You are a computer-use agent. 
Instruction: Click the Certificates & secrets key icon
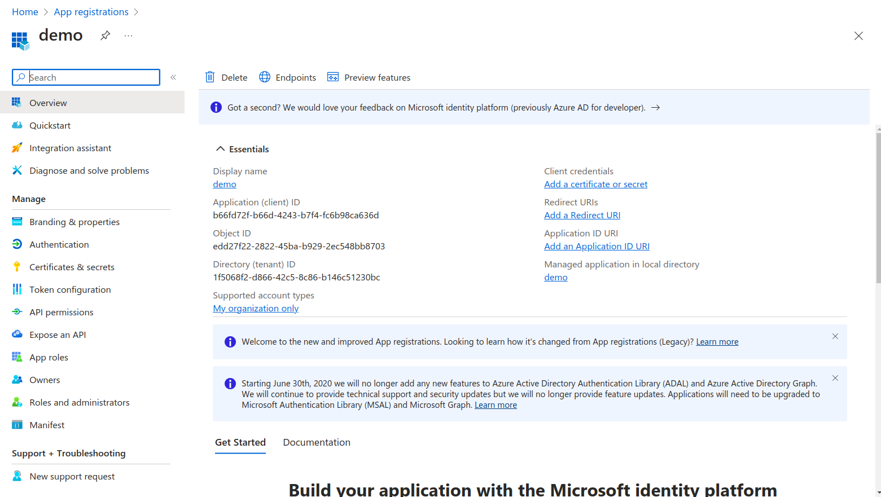point(17,267)
